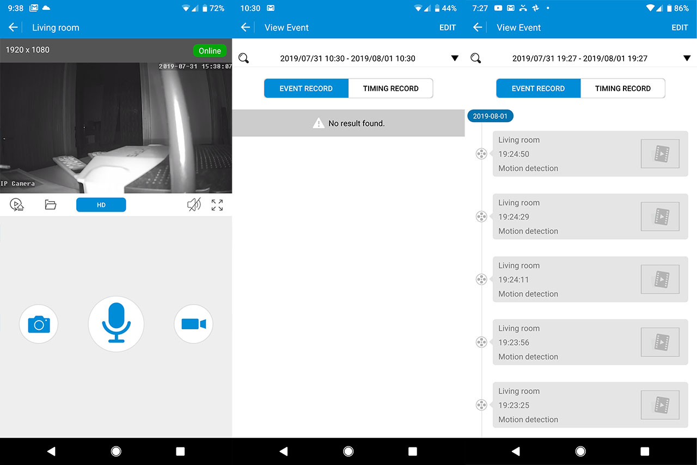
Task: Select EVENT RECORD tab in the middle screen
Action: tap(306, 88)
